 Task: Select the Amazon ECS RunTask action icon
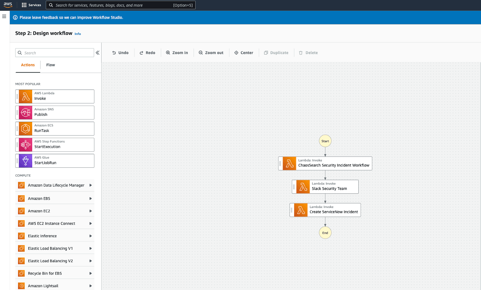25,128
